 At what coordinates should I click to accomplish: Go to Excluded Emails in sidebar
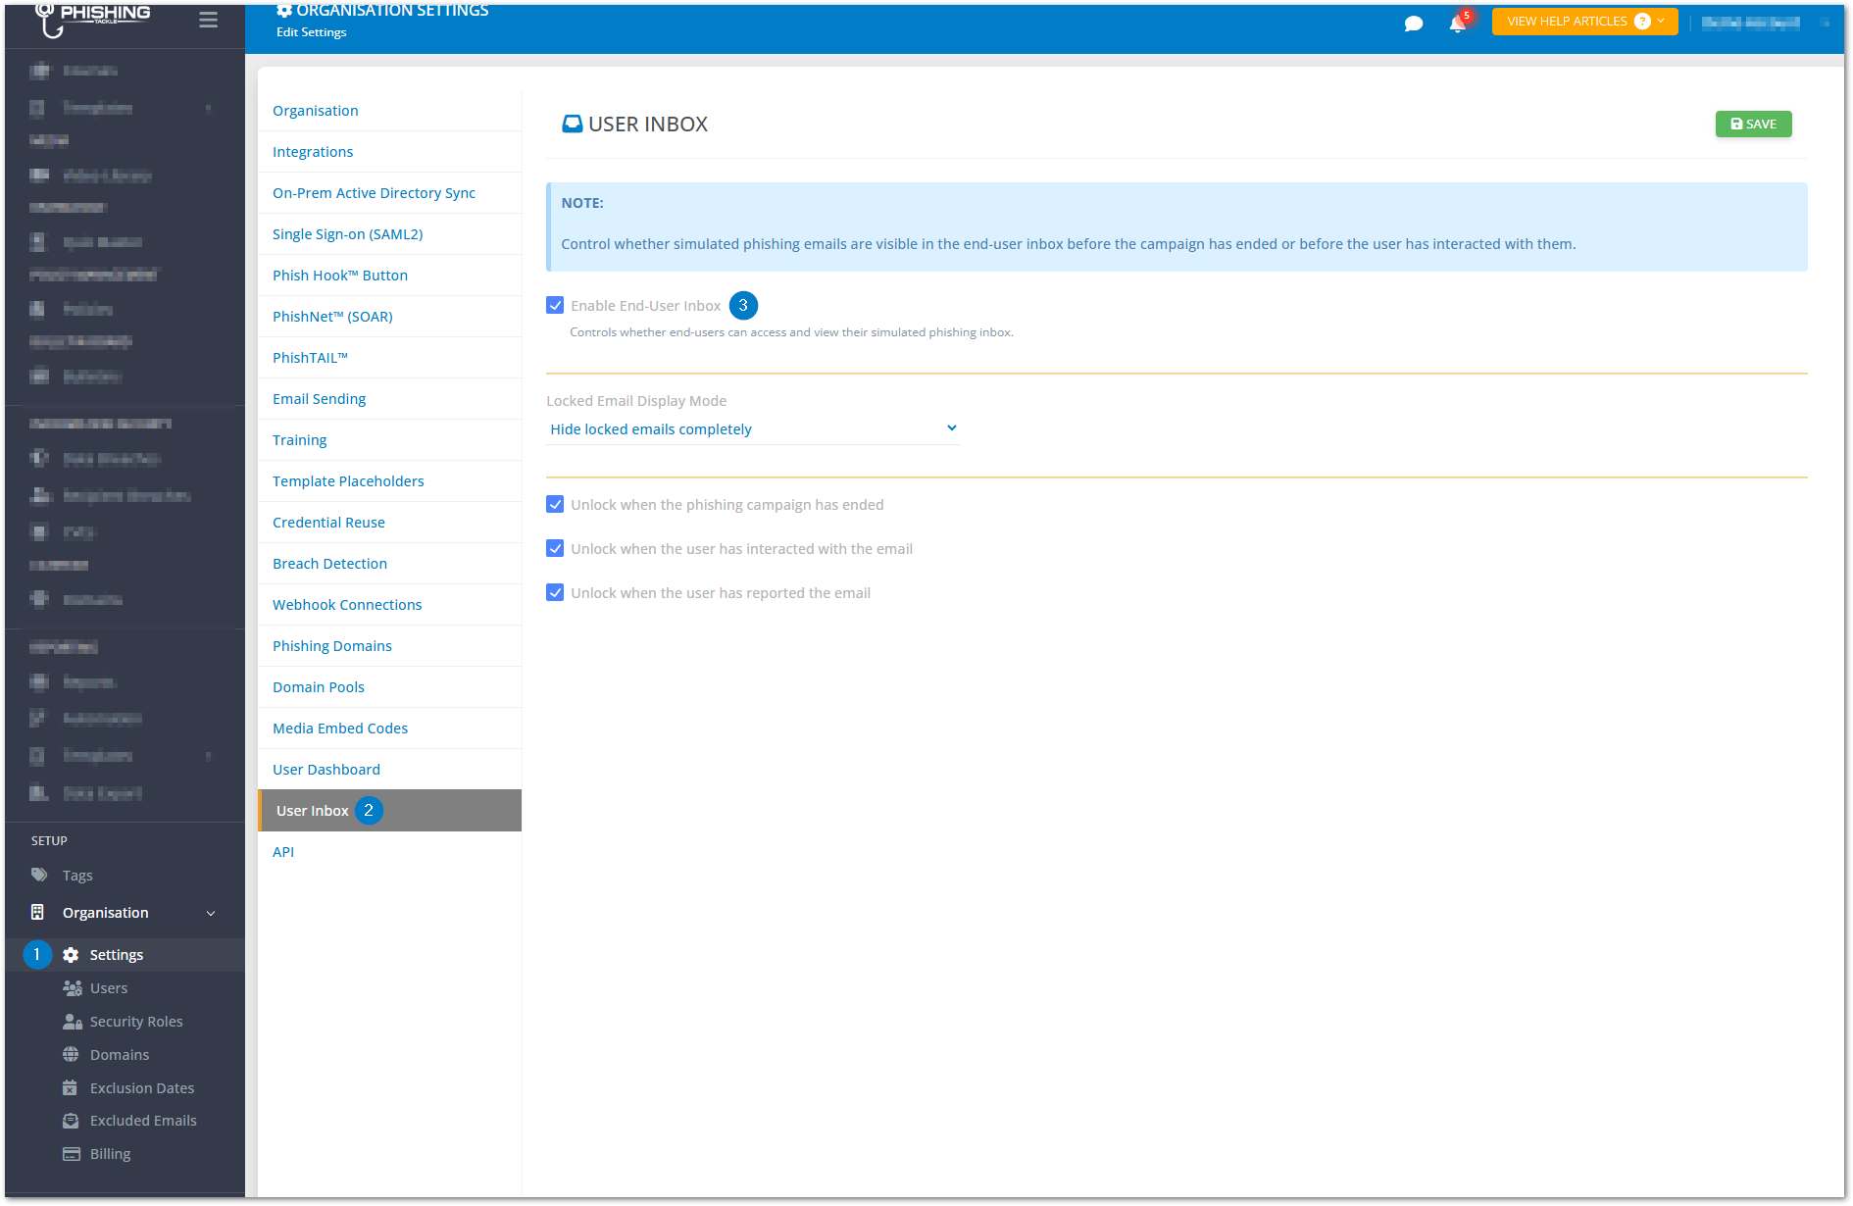tap(143, 1120)
